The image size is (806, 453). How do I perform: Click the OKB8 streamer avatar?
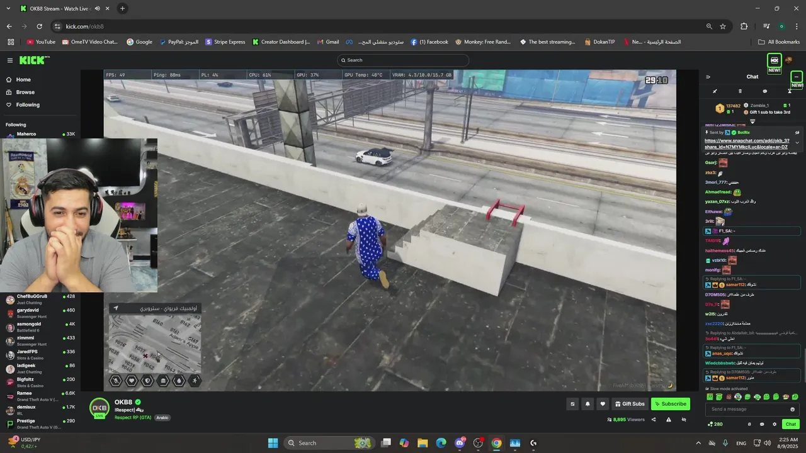point(99,408)
